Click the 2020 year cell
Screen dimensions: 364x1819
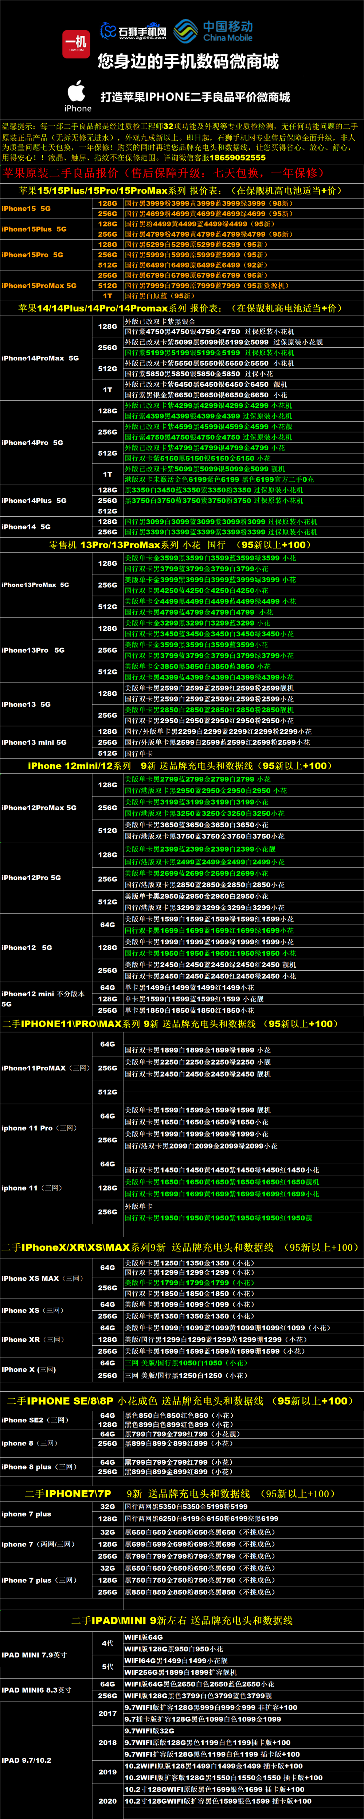click(108, 1801)
